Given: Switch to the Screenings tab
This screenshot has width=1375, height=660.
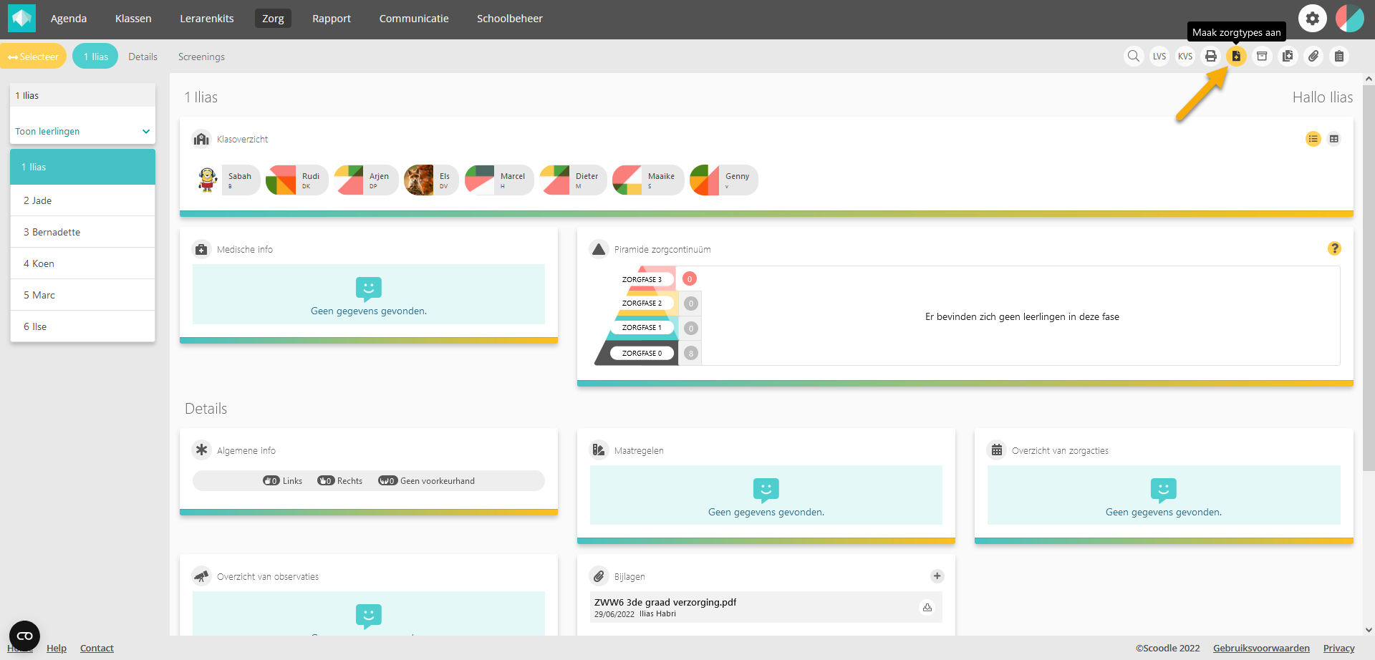Looking at the screenshot, I should coord(201,57).
